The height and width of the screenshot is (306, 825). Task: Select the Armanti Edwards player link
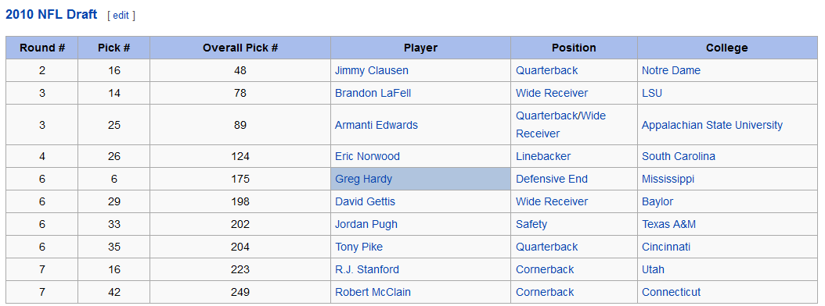(x=376, y=125)
